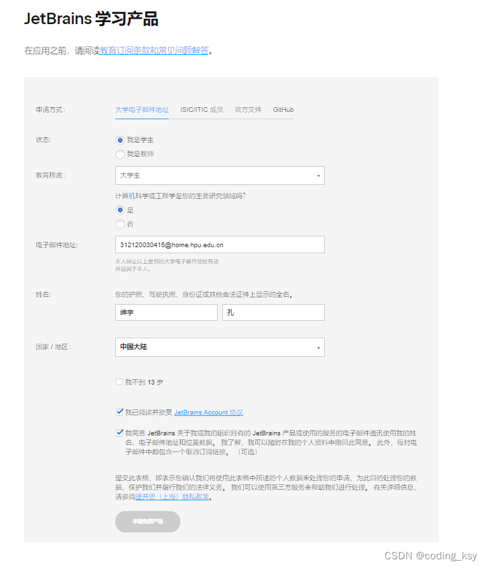
Task: Click the 教育程度 label
Action: coord(50,175)
